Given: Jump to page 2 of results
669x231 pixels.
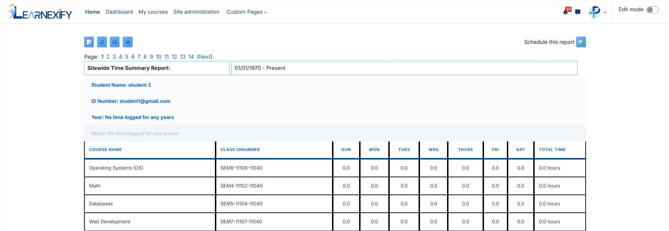Looking at the screenshot, I should click(x=108, y=57).
